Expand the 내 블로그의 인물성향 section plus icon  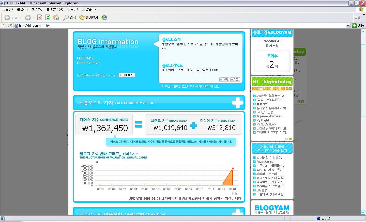coord(237,212)
